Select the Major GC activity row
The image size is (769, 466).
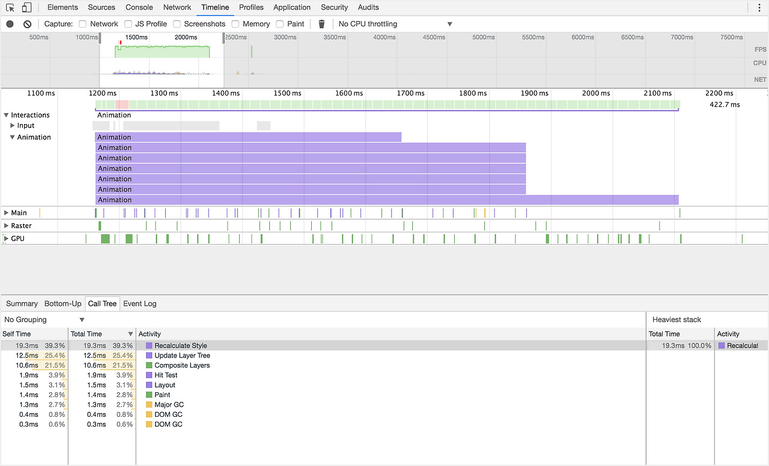(x=323, y=405)
